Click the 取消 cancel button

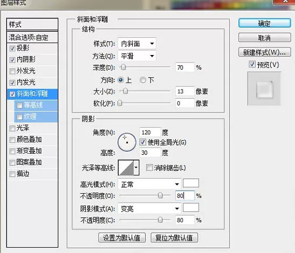[x=264, y=38]
